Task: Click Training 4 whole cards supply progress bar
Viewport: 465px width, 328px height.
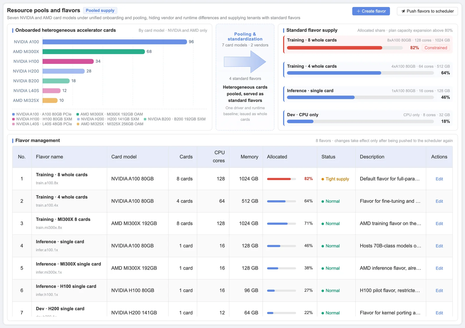Action: (x=360, y=73)
